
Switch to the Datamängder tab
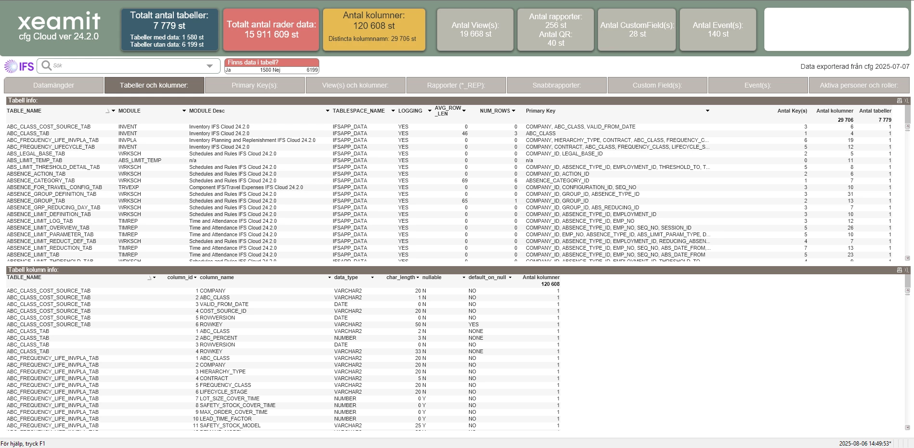click(x=53, y=85)
